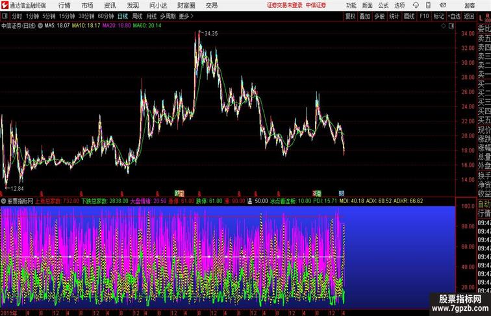Open the 版面 menu
The image size is (491, 316).
coord(368,5)
